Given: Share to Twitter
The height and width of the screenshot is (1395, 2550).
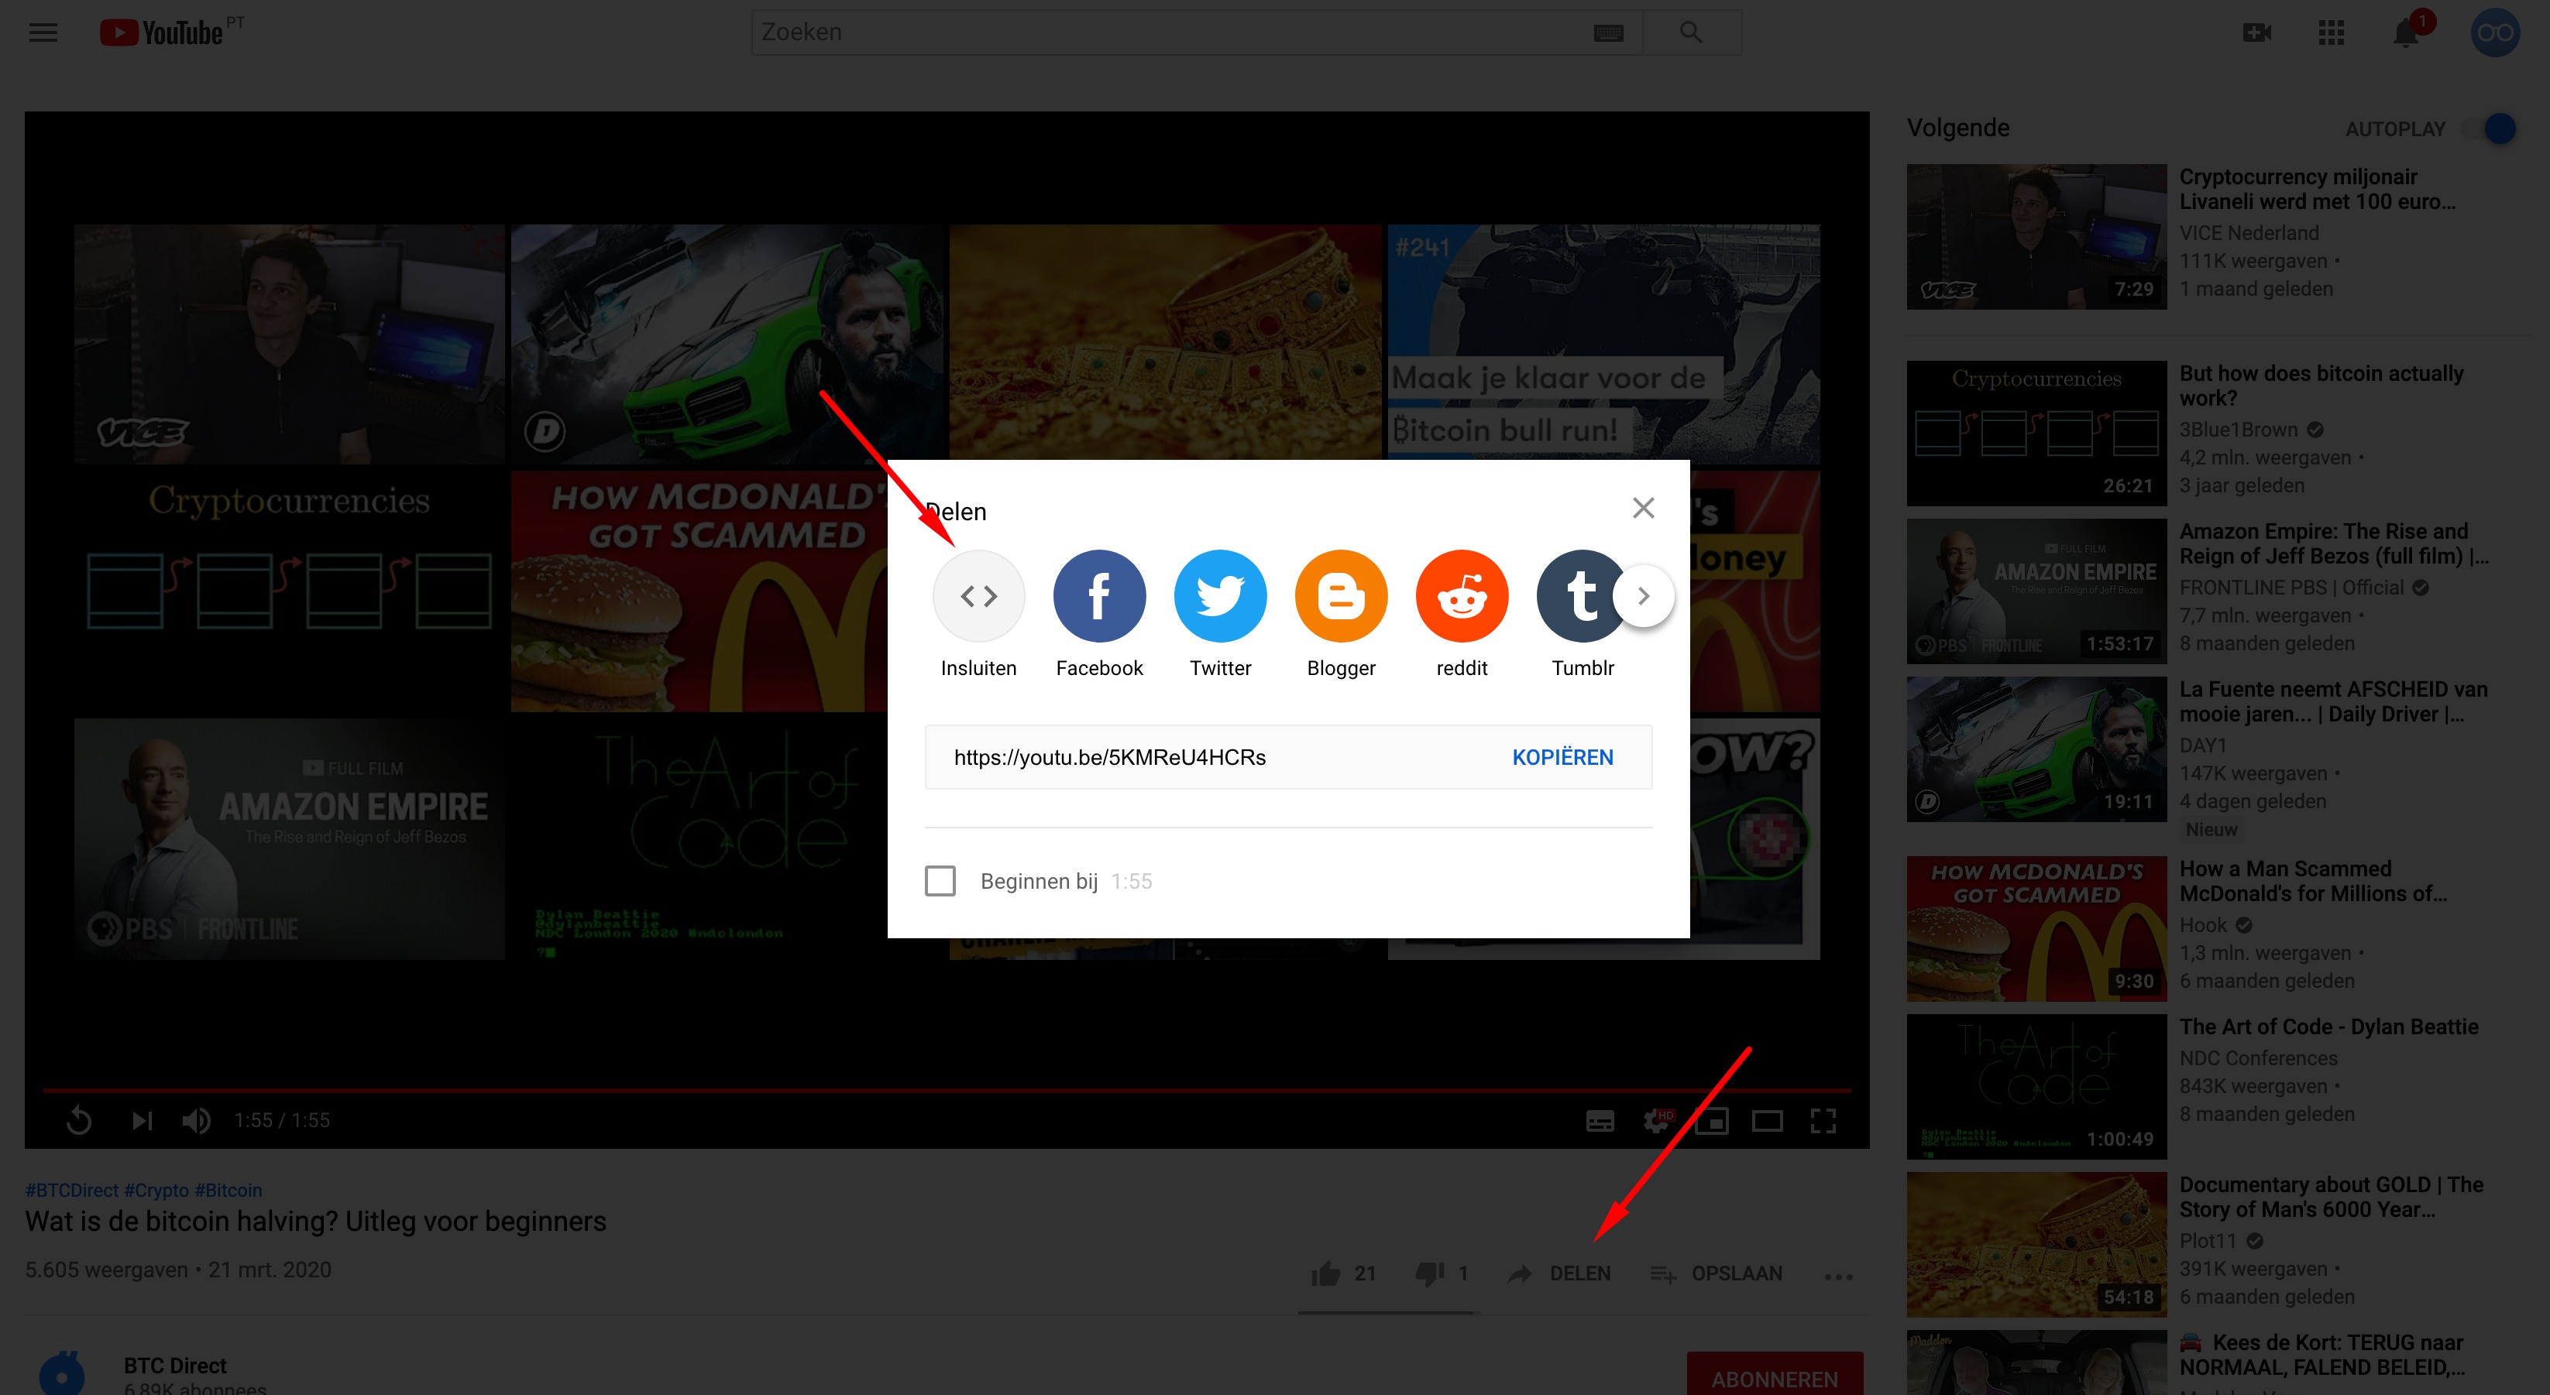Looking at the screenshot, I should point(1219,595).
